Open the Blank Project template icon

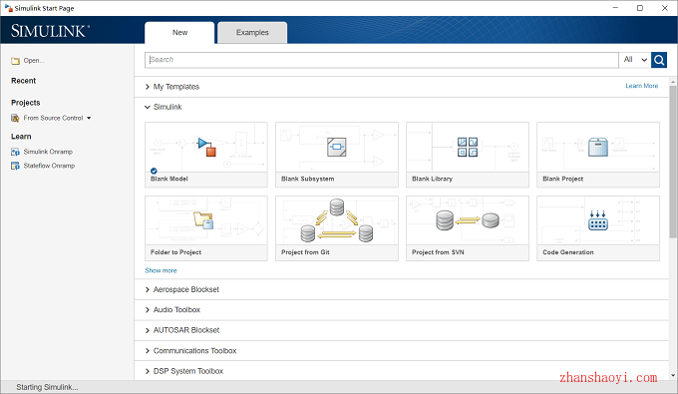pos(598,147)
